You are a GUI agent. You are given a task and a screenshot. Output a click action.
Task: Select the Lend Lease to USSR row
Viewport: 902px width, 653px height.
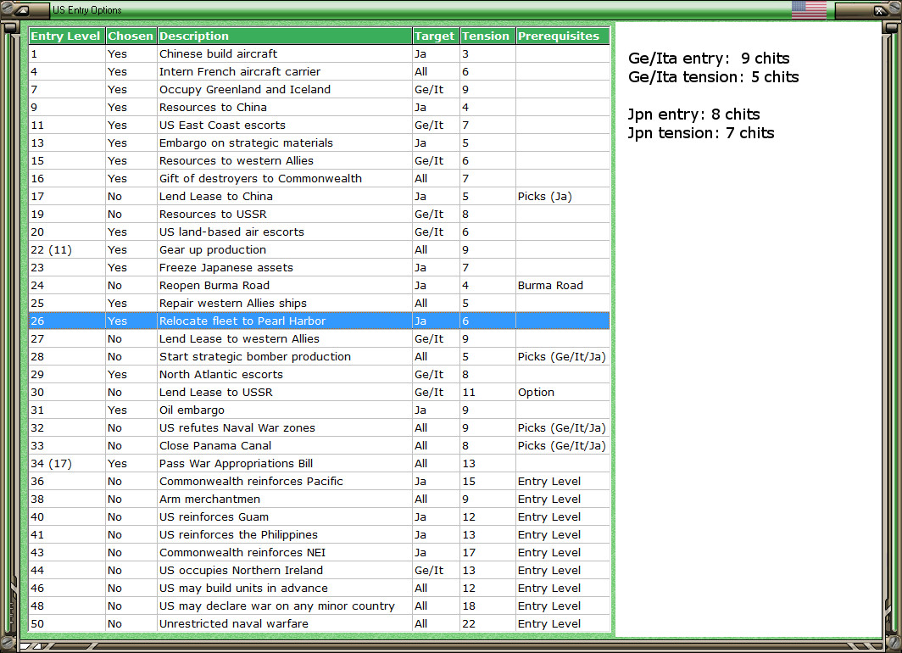pos(320,393)
